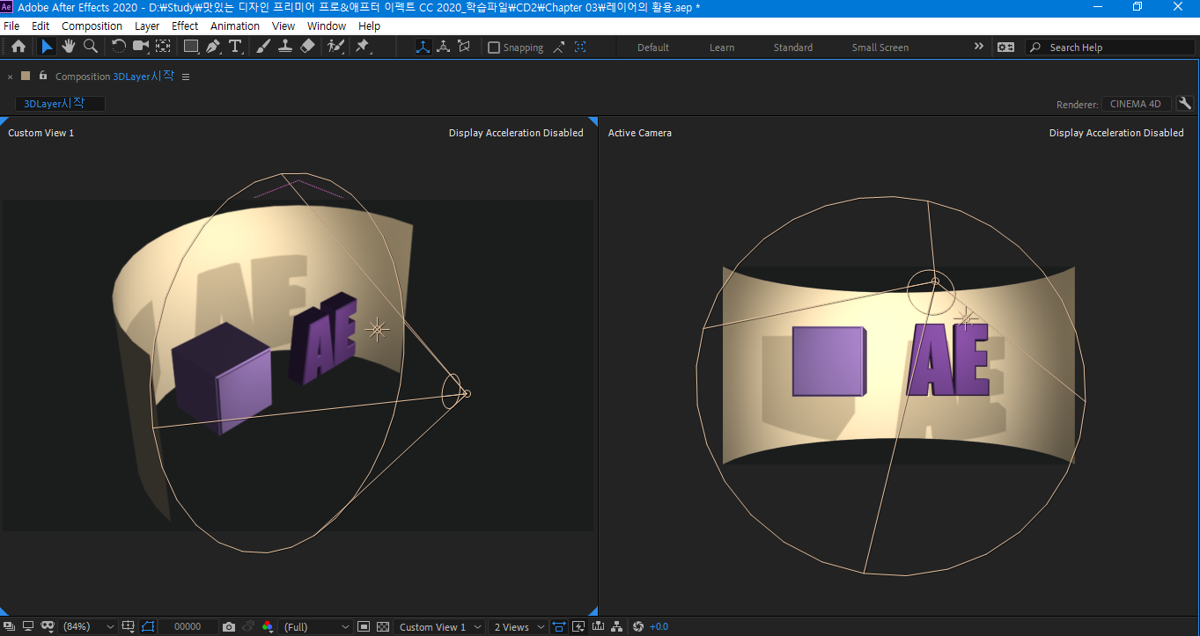Image resolution: width=1200 pixels, height=636 pixels.
Task: Toggle the composition viewer lock icon
Action: pyautogui.click(x=42, y=76)
